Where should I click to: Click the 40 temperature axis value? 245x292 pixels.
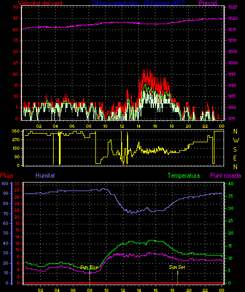pos(231,184)
